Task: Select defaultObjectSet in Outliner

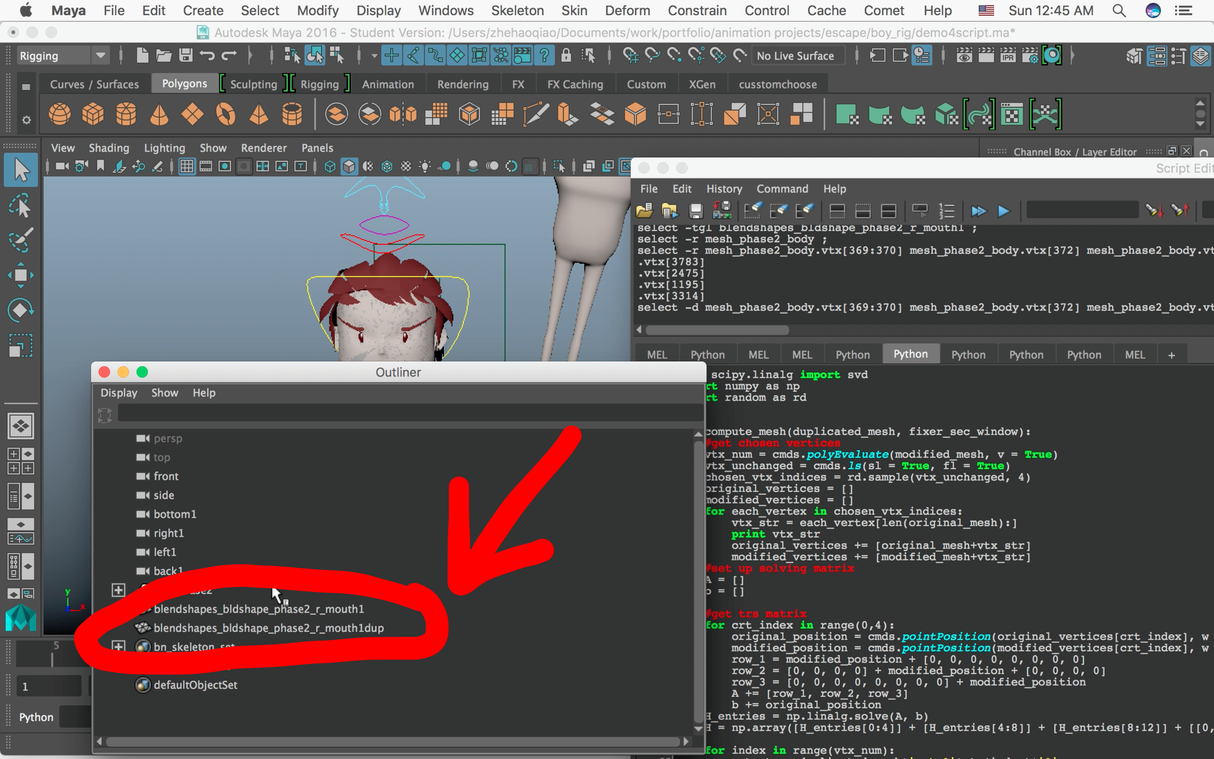Action: (195, 685)
